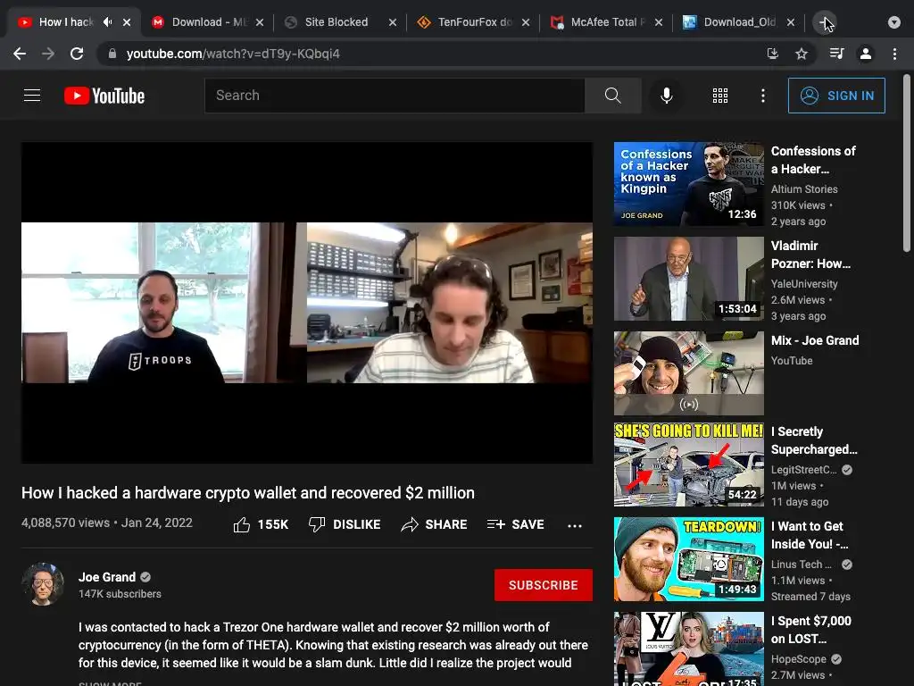This screenshot has height=686, width=914.
Task: Click the YouTube logo
Action: coord(104,96)
